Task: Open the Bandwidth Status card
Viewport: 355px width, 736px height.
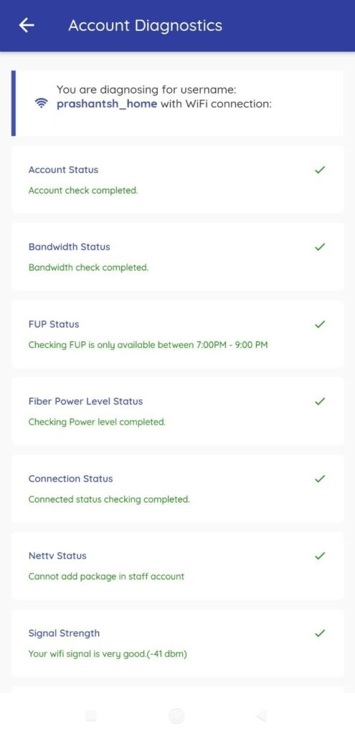Action: tap(178, 257)
